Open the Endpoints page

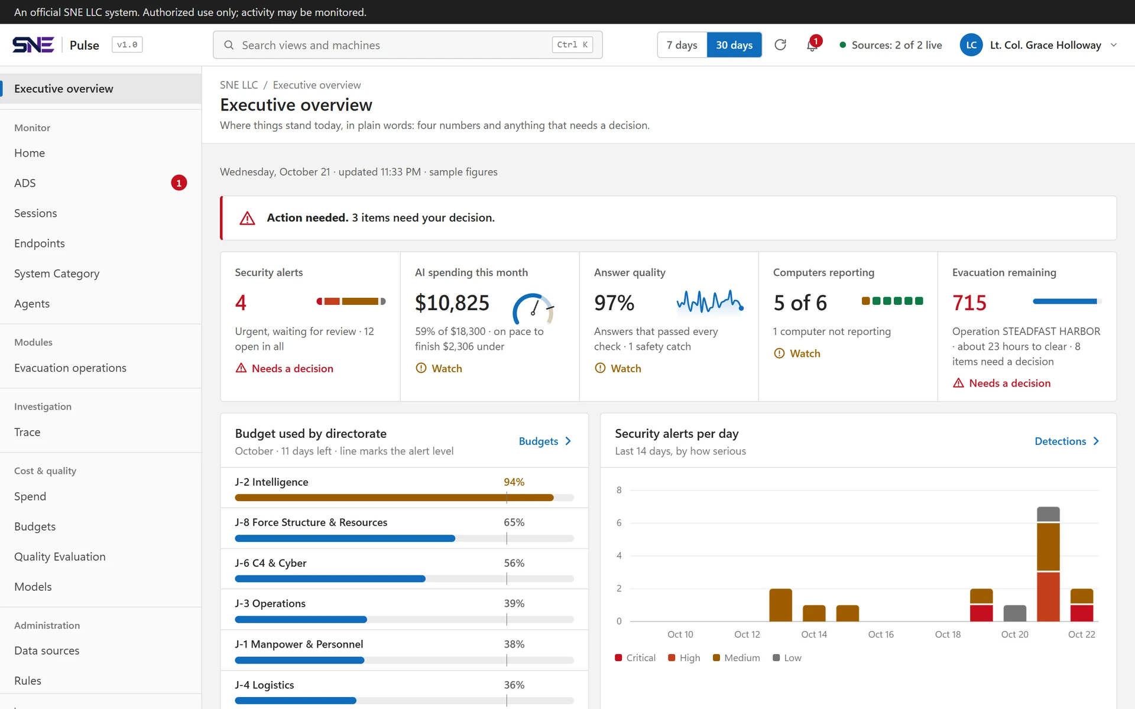100,243
